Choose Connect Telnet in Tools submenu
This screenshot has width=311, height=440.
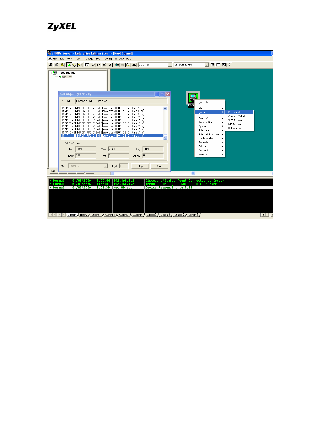239,116
